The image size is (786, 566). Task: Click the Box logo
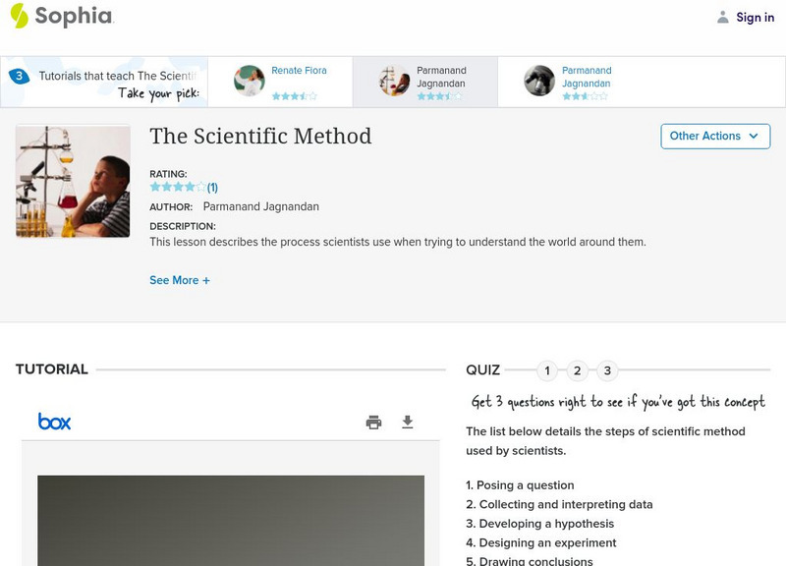54,422
